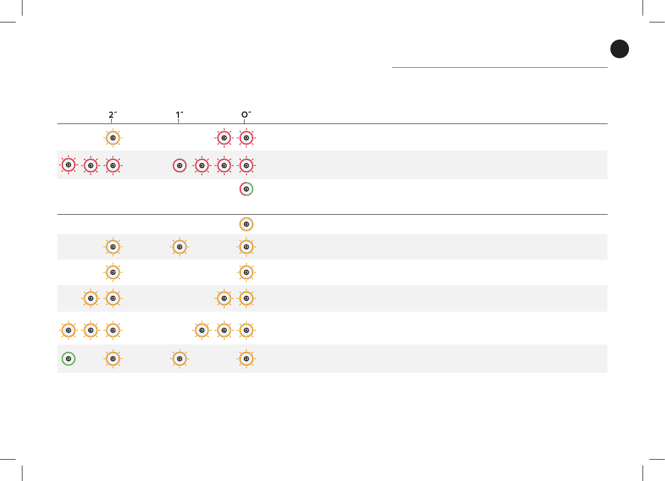The image size is (665, 481).
Task: Click the solid green indicator ring
Action: pos(68,359)
